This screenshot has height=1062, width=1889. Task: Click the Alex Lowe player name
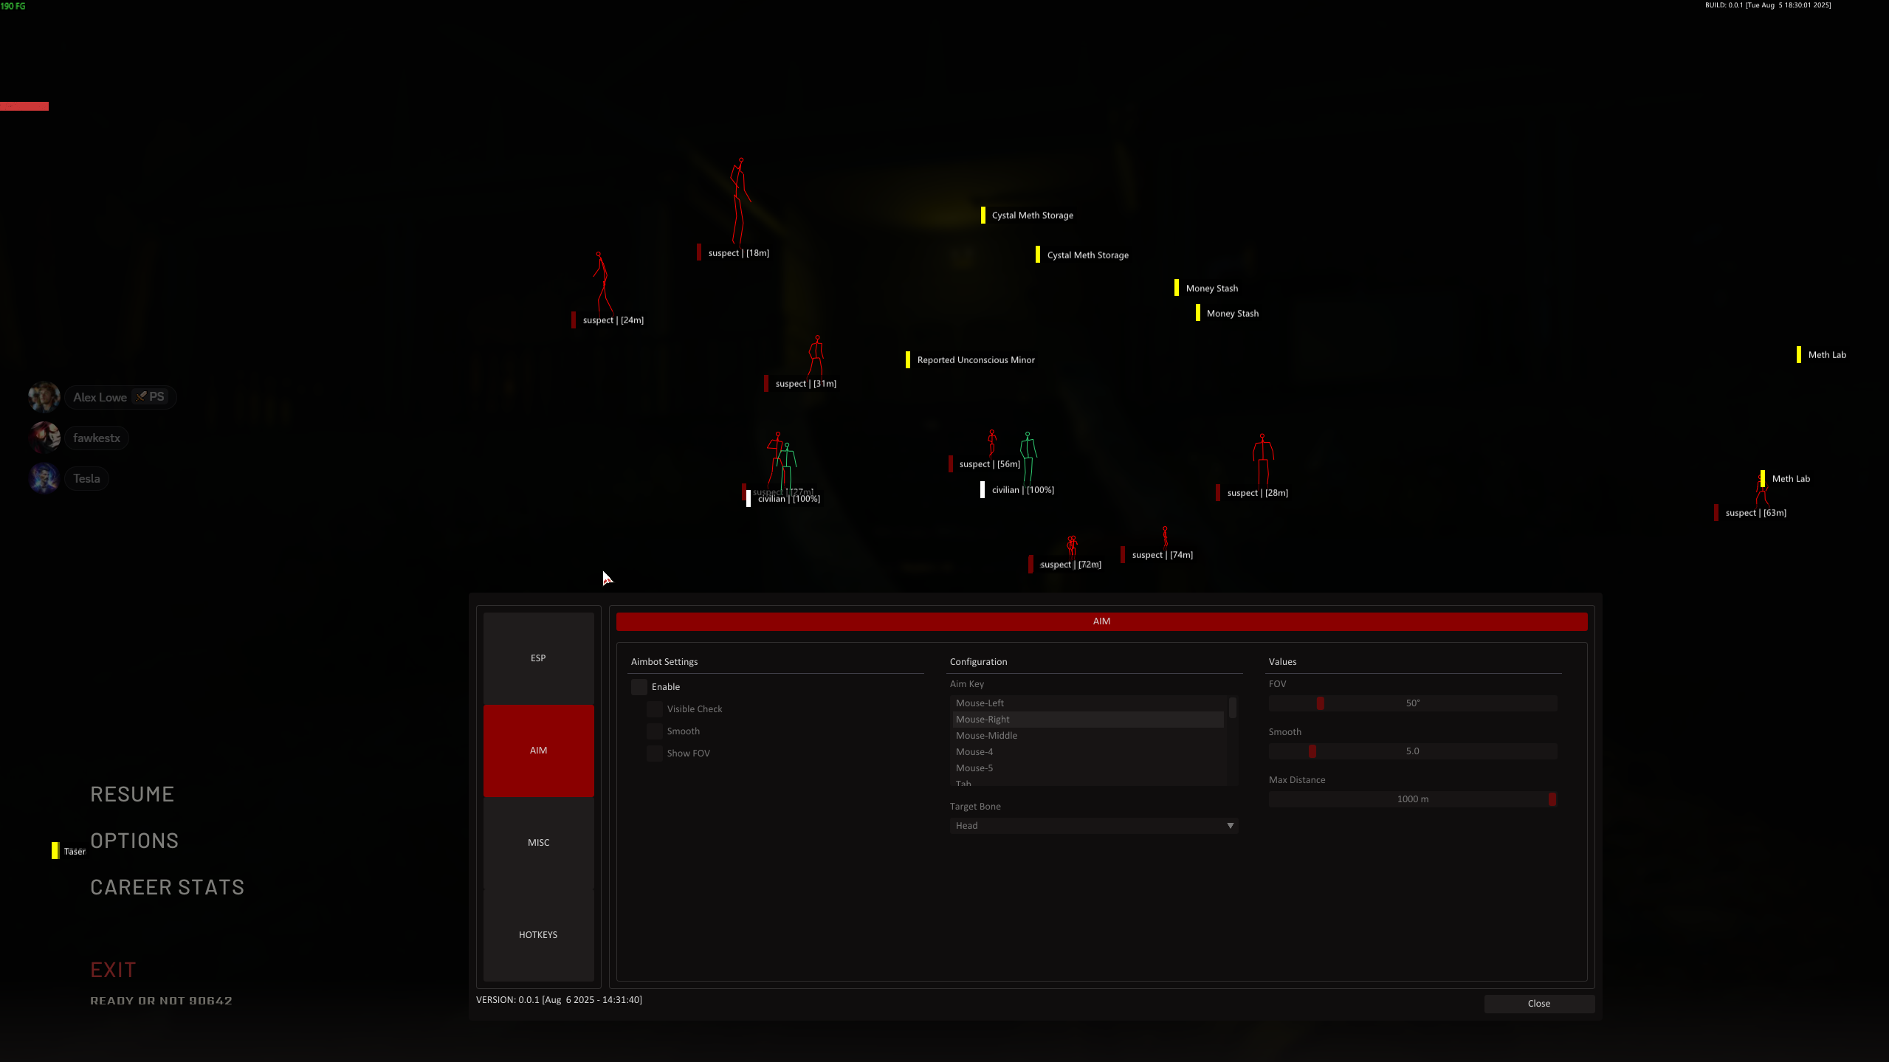100,397
